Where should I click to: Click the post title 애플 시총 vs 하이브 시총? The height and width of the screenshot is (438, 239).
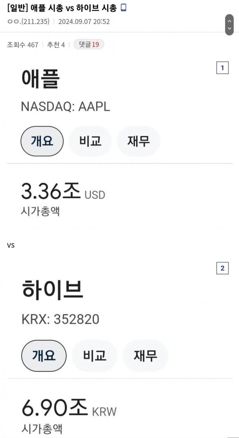coord(62,8)
